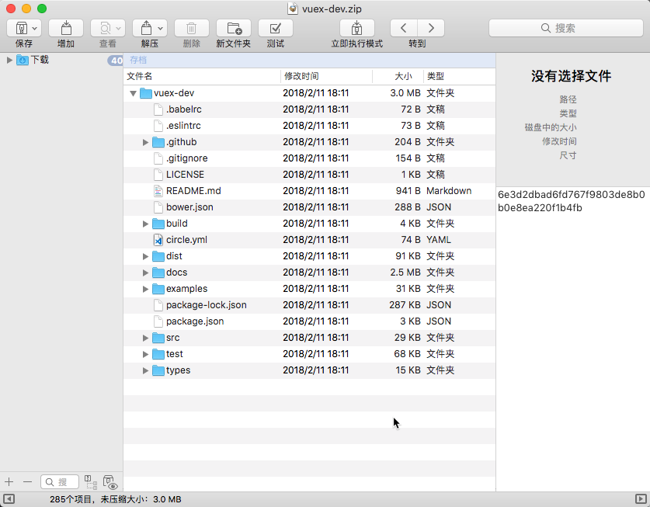The height and width of the screenshot is (507, 650).
Task: Expand the examples folder
Action: pos(145,289)
